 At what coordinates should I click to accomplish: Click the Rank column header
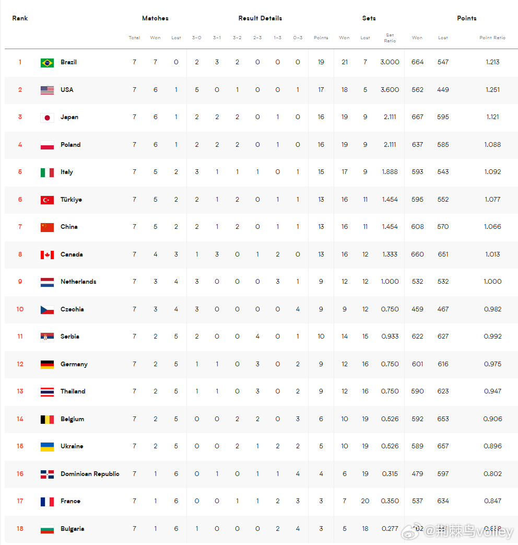click(x=20, y=18)
